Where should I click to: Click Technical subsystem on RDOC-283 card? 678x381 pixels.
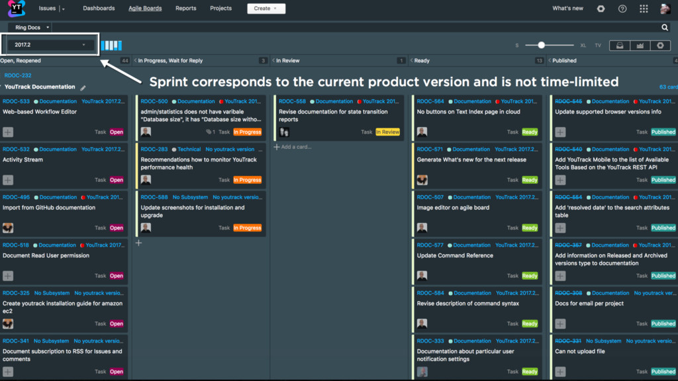click(x=189, y=149)
